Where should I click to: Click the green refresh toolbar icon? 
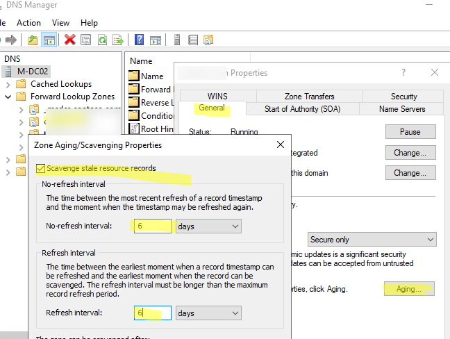click(x=102, y=40)
